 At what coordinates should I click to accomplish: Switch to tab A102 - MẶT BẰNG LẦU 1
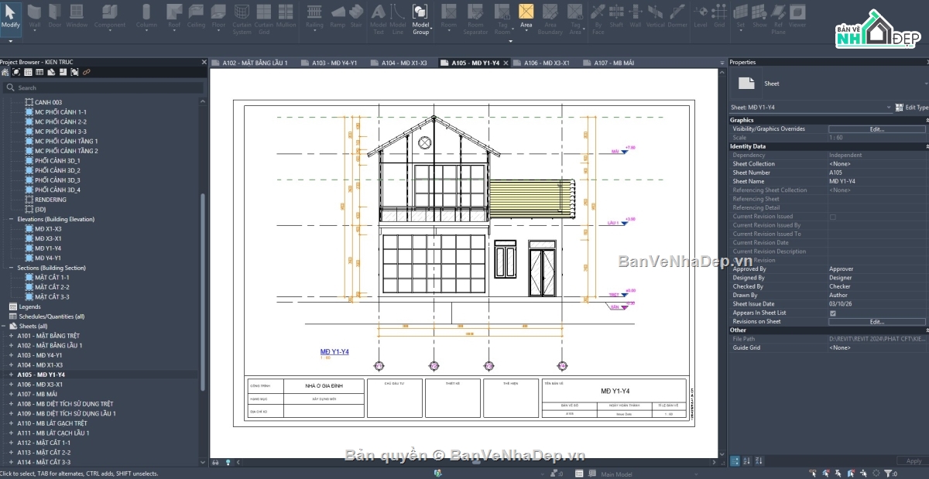(x=251, y=63)
